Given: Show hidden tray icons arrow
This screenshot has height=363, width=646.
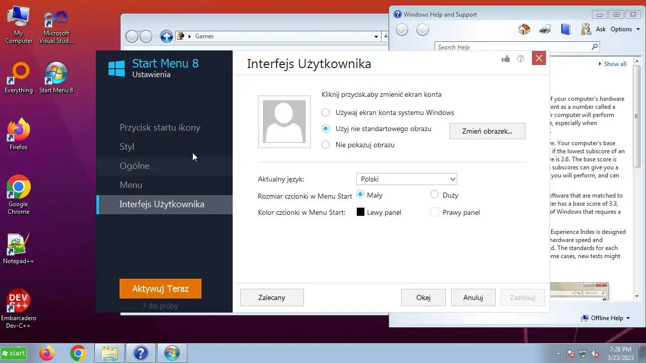Looking at the screenshot, I should [x=558, y=353].
